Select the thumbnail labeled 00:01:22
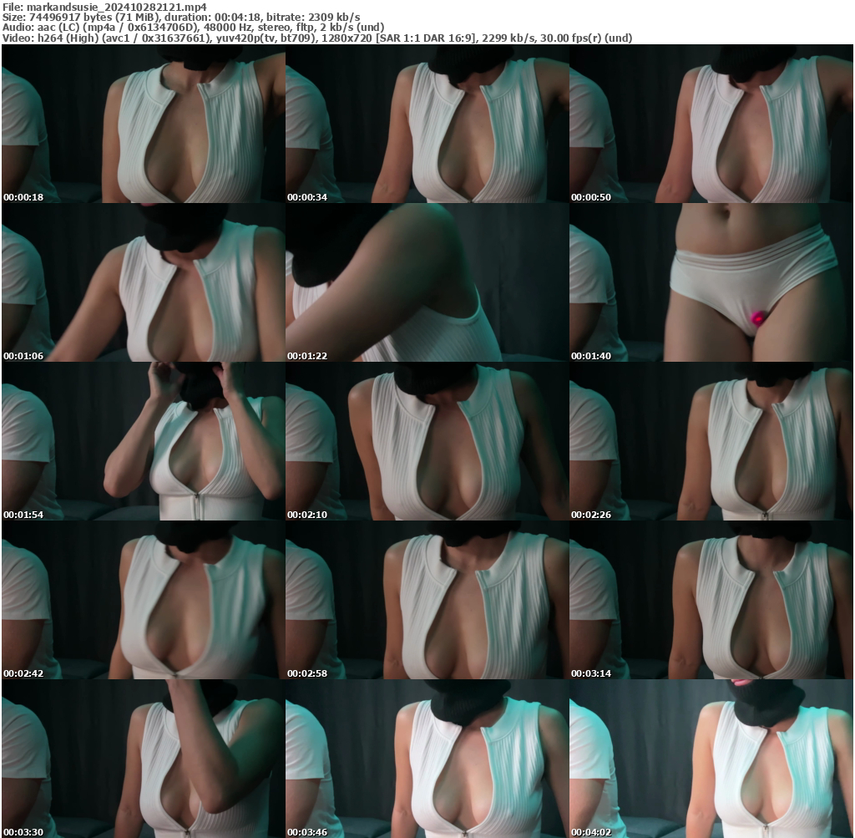 [426, 284]
